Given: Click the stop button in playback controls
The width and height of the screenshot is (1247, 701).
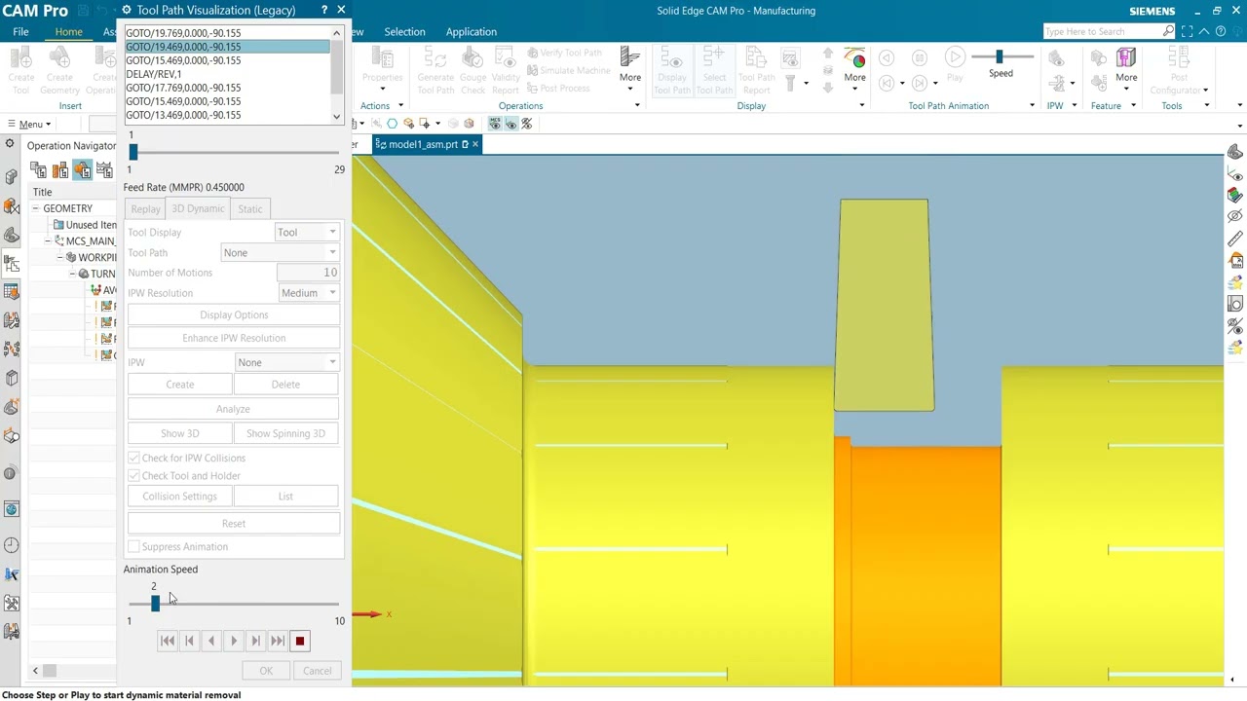Looking at the screenshot, I should [300, 641].
